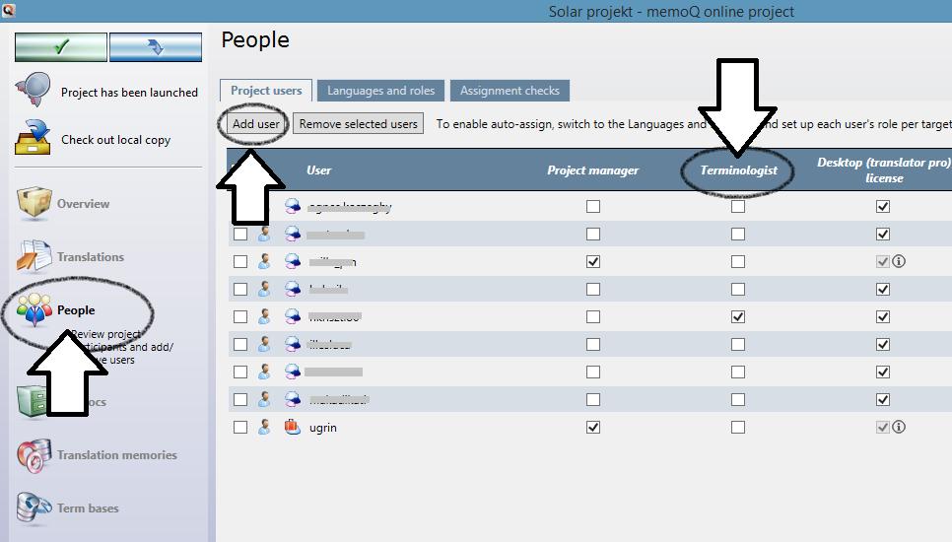This screenshot has height=542, width=952.
Task: Click the 'Project has been launched' text
Action: (x=129, y=93)
